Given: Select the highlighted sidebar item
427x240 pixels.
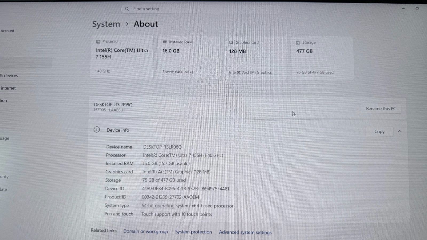Looking at the screenshot, I should pyautogui.click(x=26, y=63).
